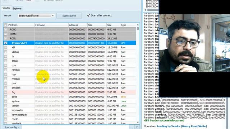The image size is (230, 129).
Task: Check the hyp partition checkbox
Action: tap(5, 74)
